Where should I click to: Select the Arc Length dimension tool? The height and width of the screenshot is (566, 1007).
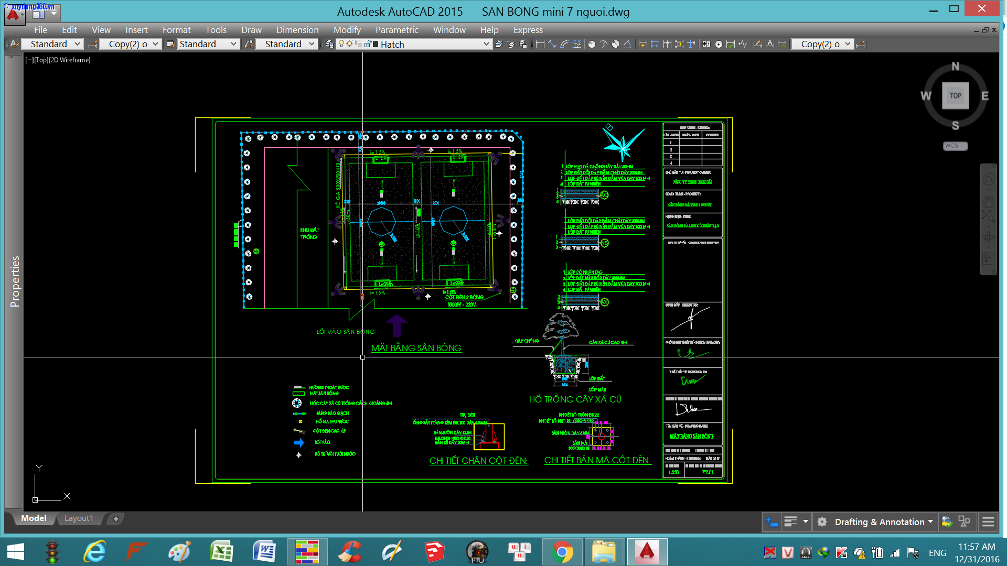[564, 44]
